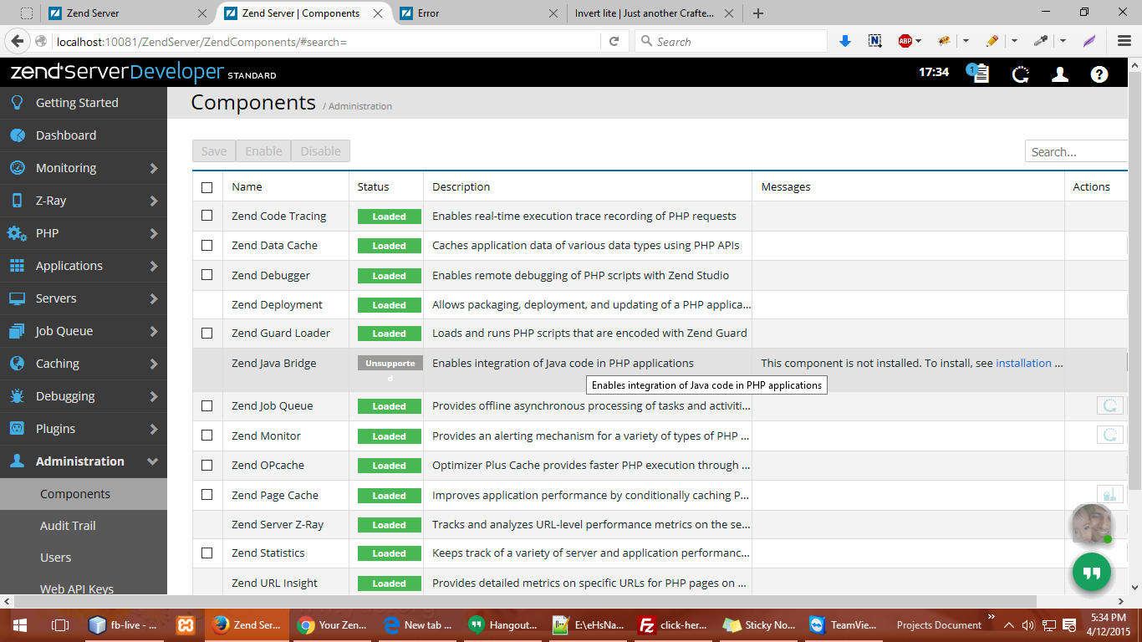Open the Windows Start button
Screen dimensions: 1142x642
click(20, 624)
